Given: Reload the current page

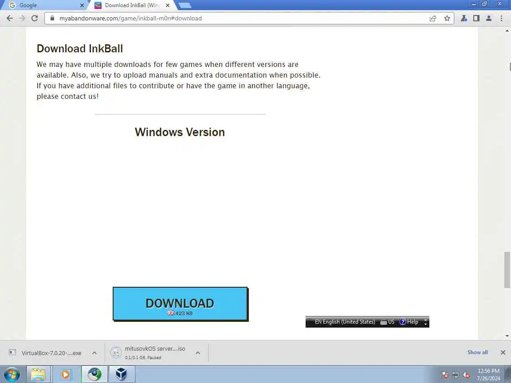Looking at the screenshot, I should (x=35, y=18).
